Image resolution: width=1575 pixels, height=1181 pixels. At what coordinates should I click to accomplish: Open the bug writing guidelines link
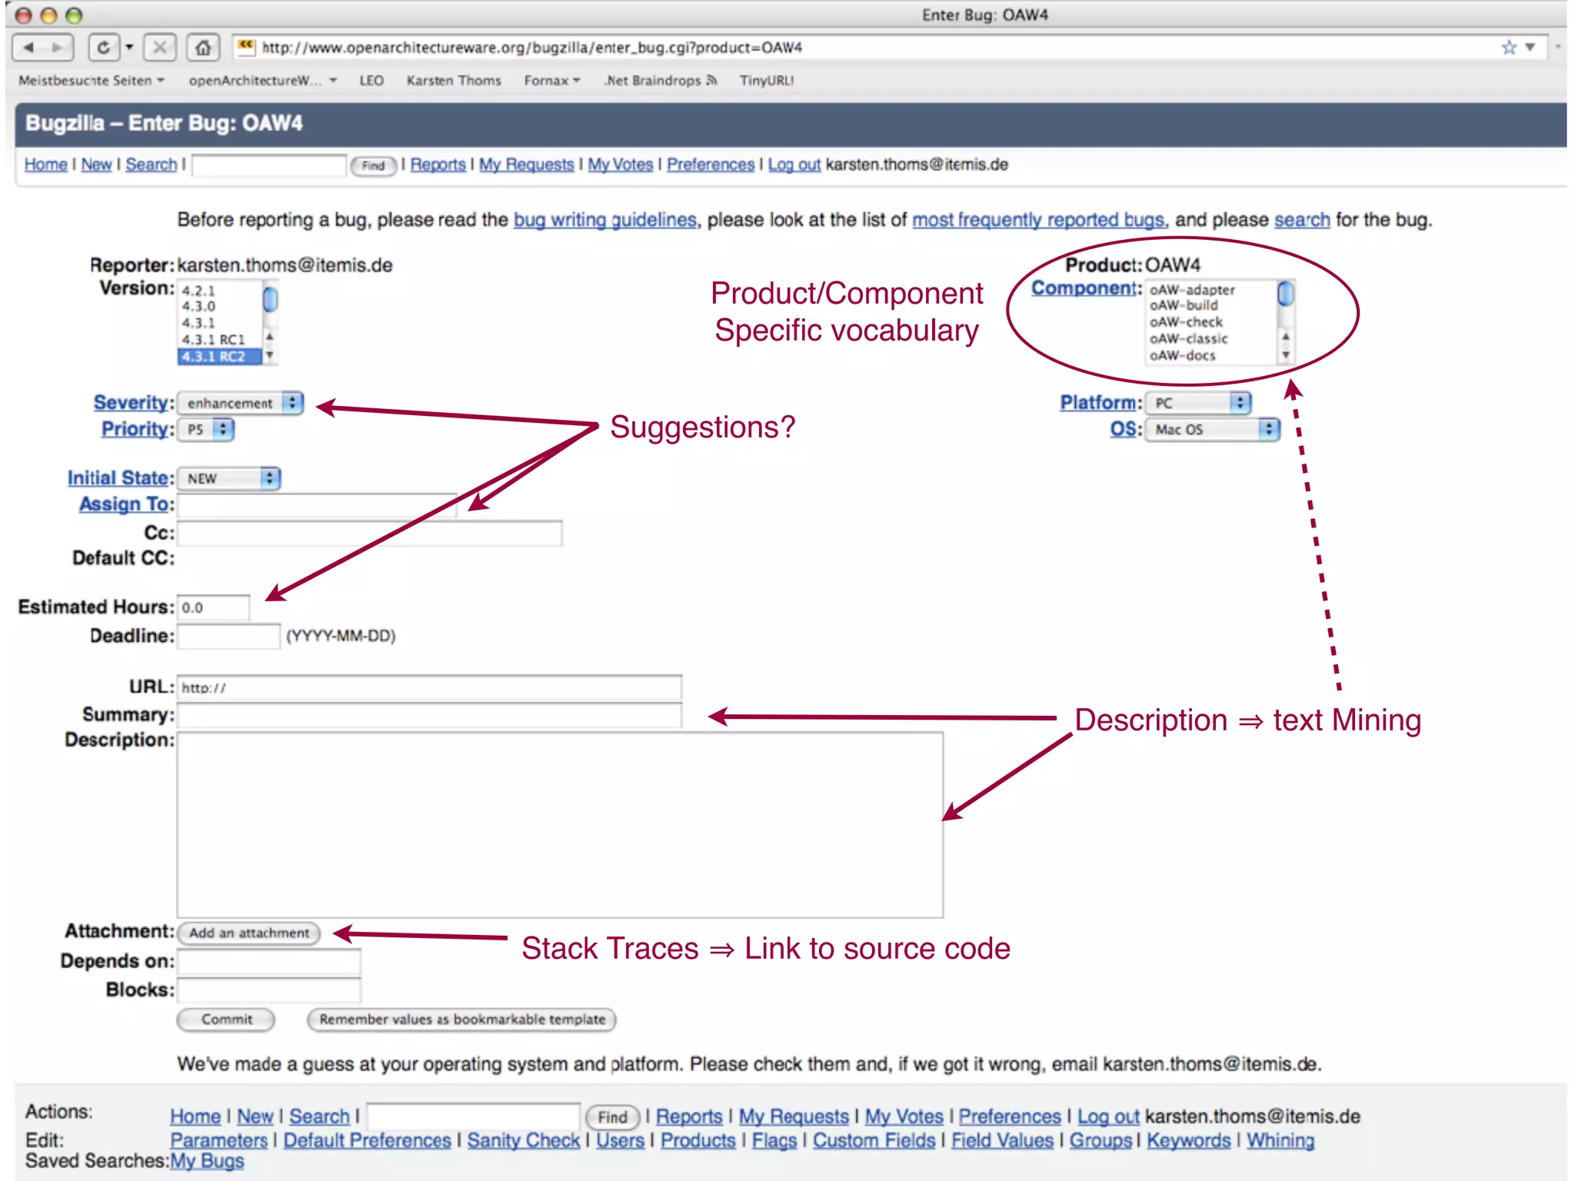604,220
